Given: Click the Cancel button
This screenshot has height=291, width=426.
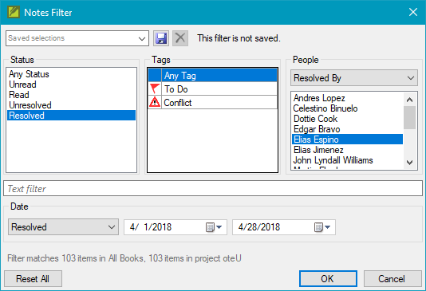Looking at the screenshot, I should [392, 279].
